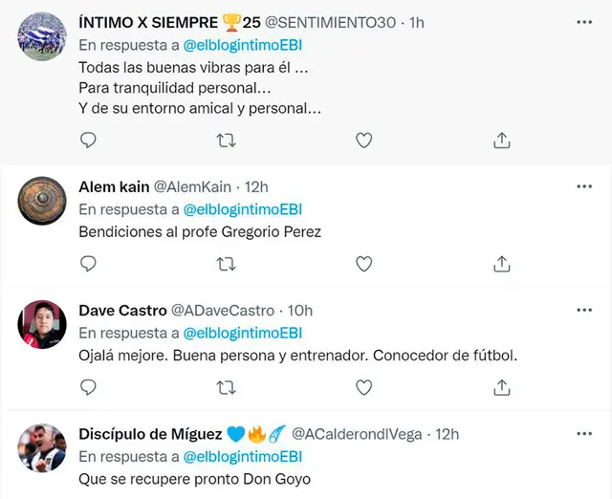Reply to Alem kain's tweet
Viewport: 612px width, 499px height.
[88, 263]
